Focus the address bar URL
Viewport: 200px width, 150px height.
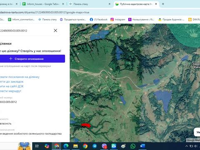tap(45, 12)
